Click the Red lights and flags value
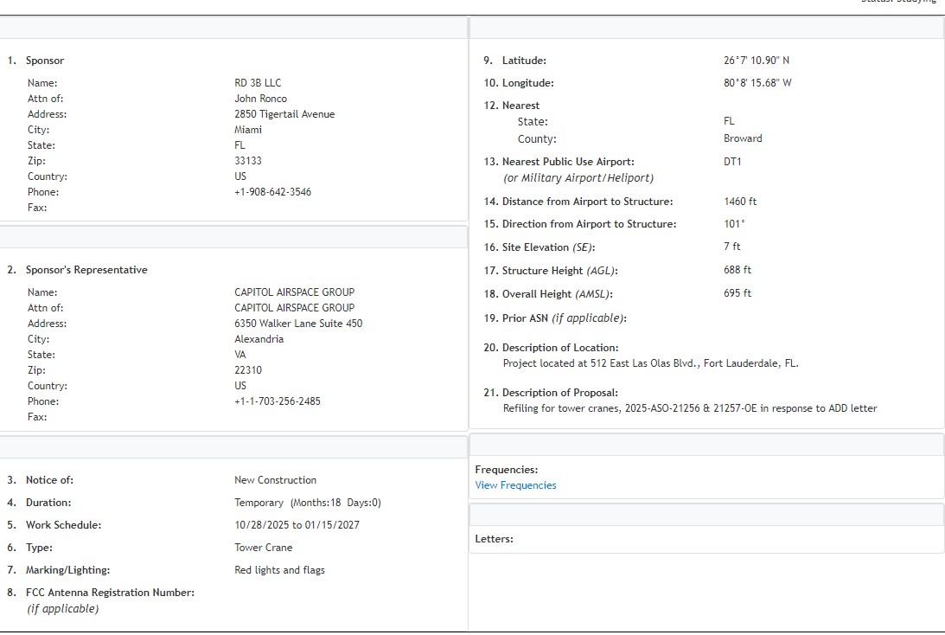 pos(279,570)
